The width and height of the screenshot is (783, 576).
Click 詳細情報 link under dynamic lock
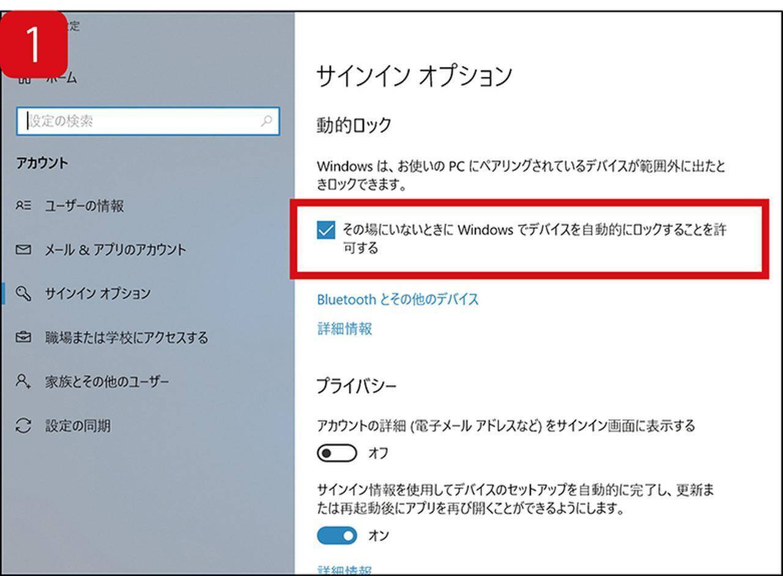tap(344, 329)
